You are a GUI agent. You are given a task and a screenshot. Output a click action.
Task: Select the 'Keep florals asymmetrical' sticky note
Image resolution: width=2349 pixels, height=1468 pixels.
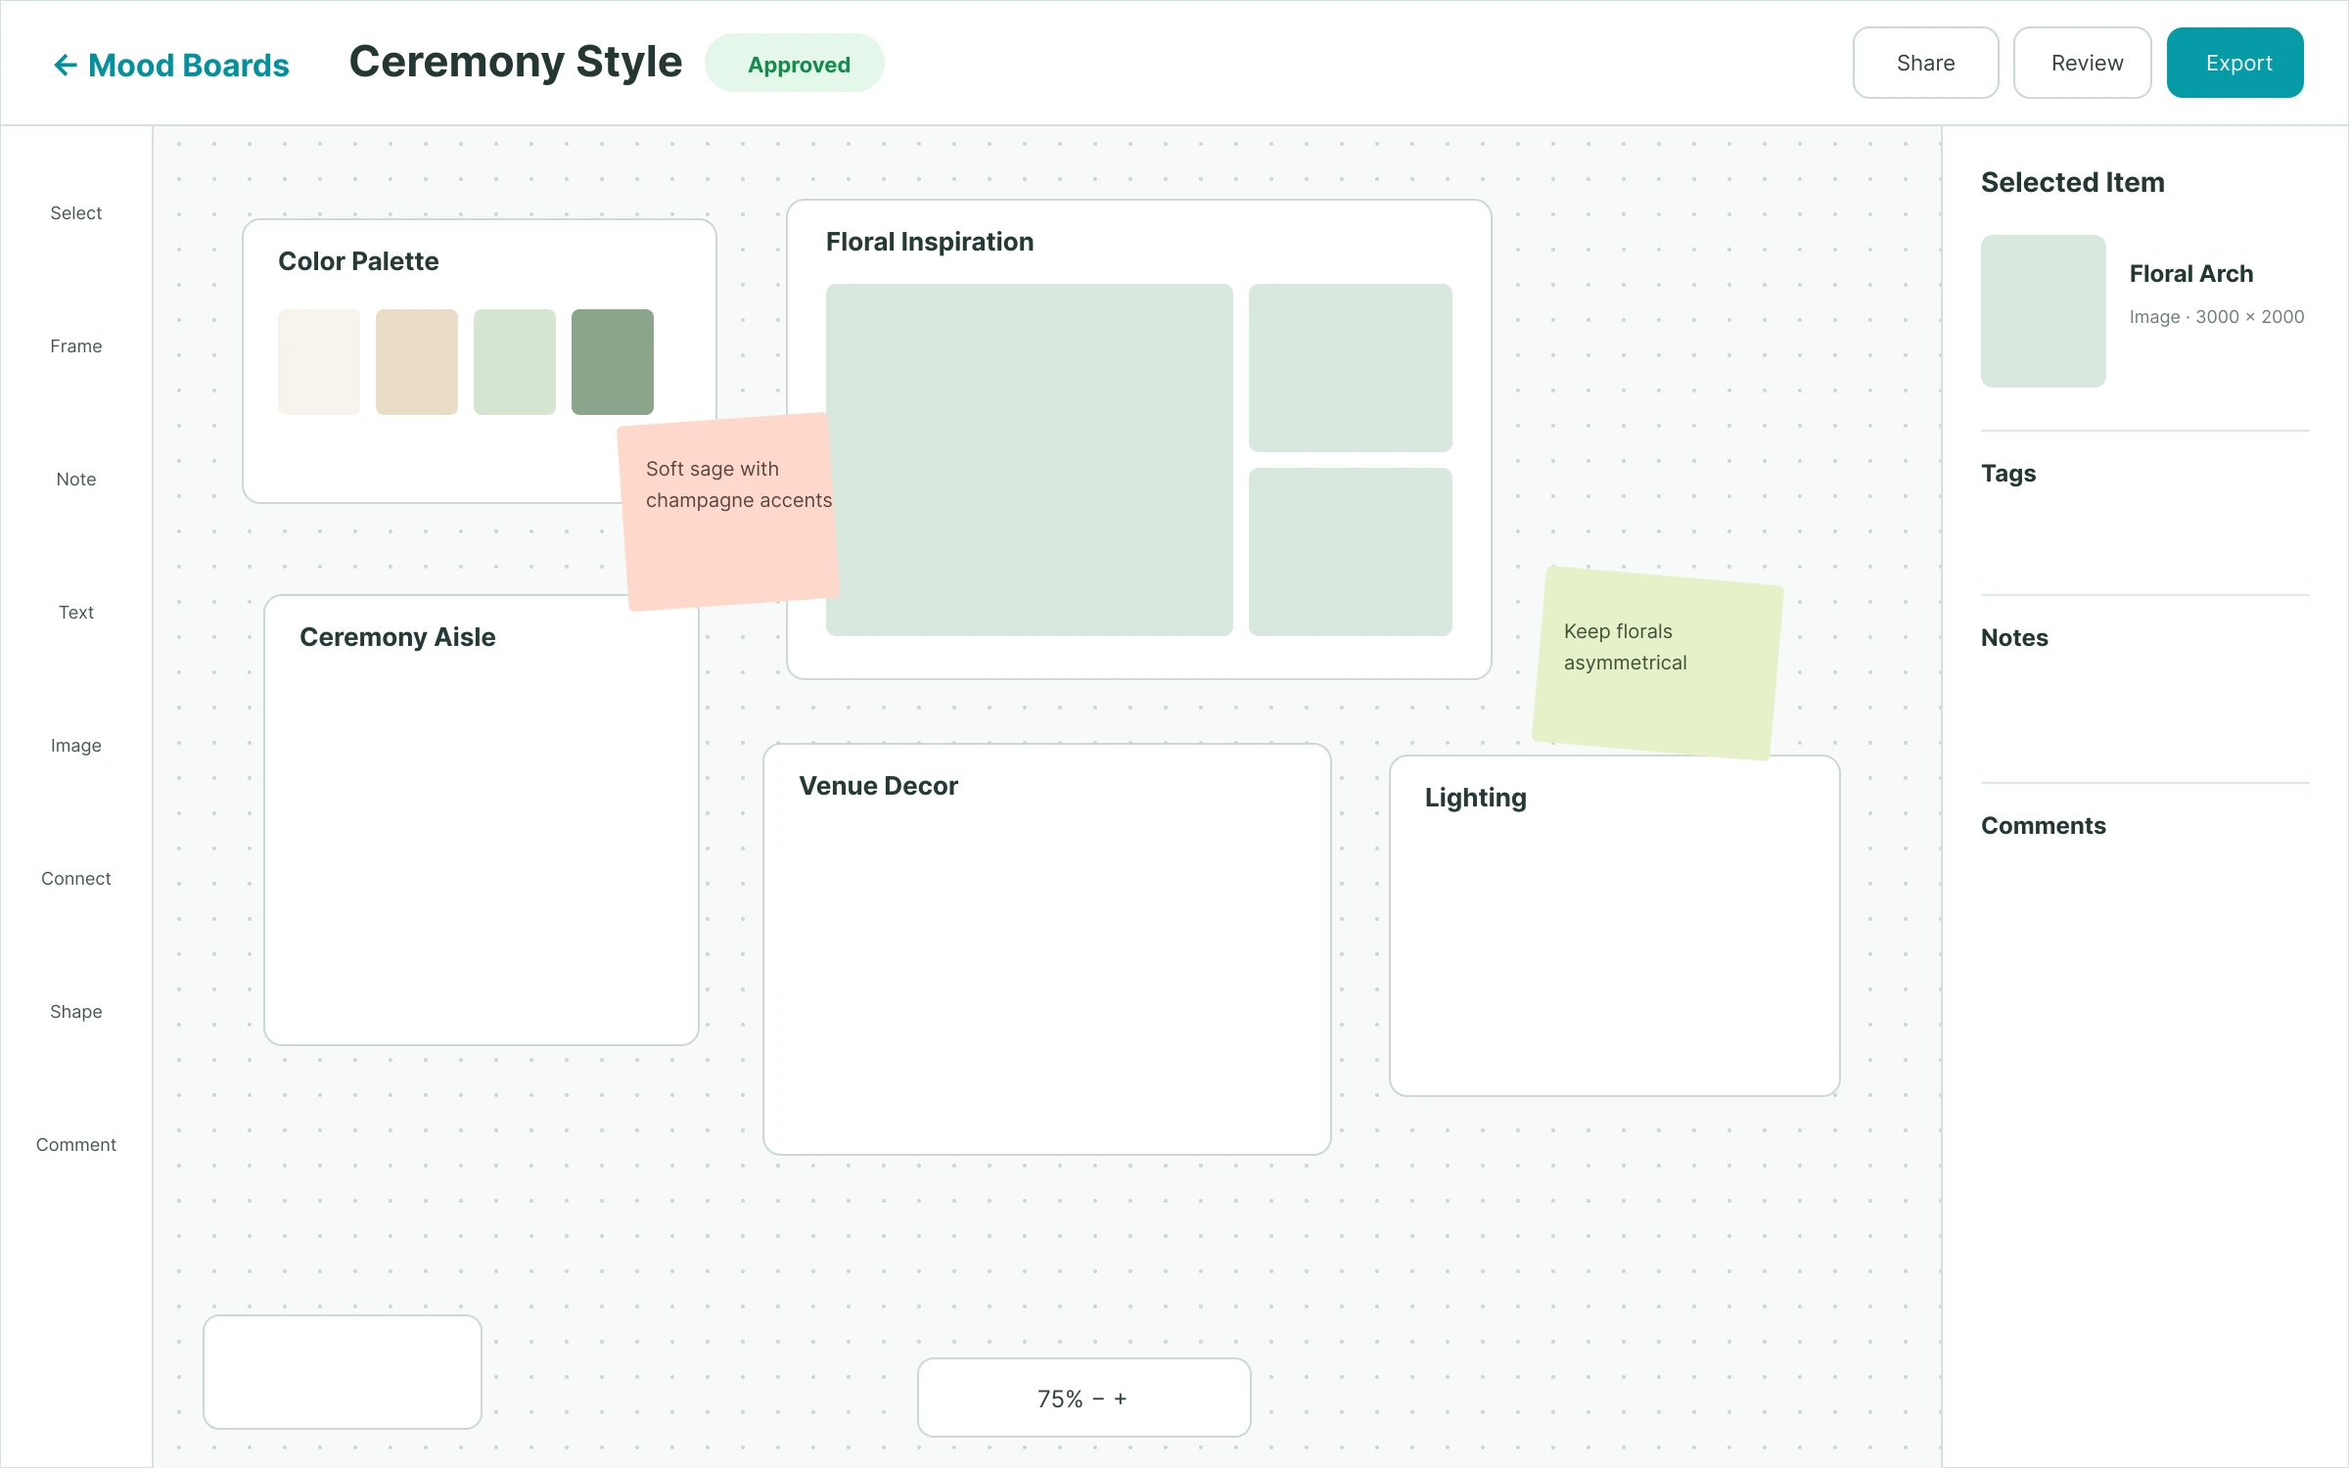pyautogui.click(x=1657, y=663)
